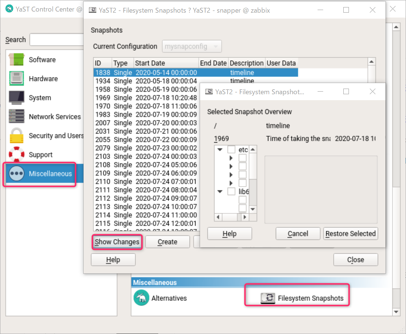Launch Filesystem Snapshots module icon

[x=268, y=298]
